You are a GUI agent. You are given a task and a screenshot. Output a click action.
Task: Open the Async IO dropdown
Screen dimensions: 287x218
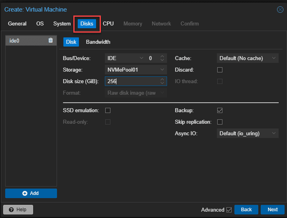(x=247, y=134)
